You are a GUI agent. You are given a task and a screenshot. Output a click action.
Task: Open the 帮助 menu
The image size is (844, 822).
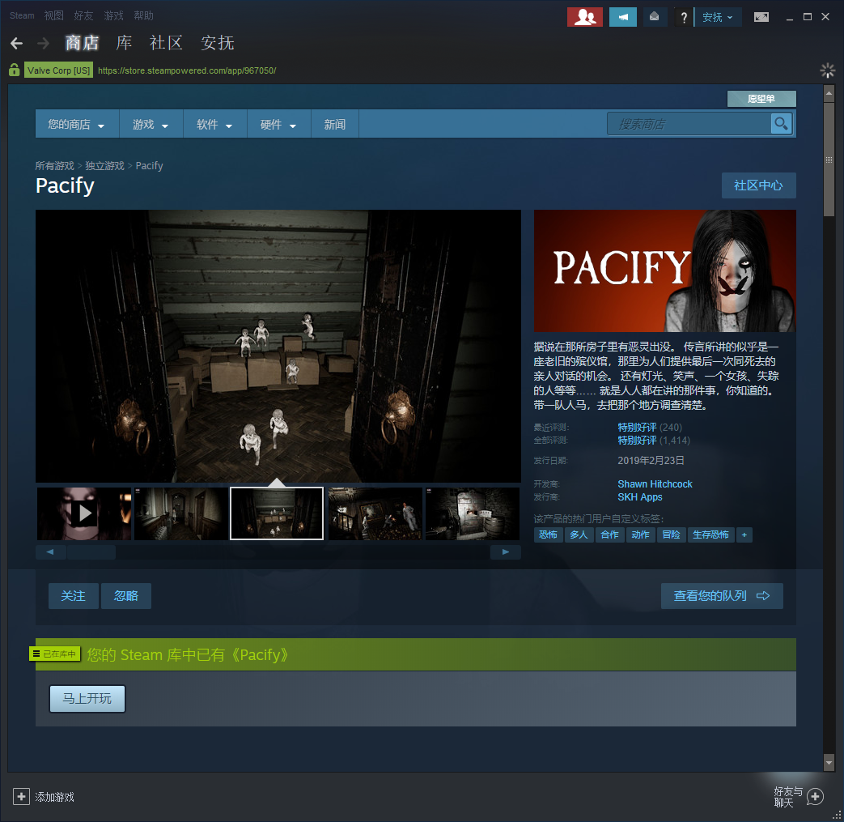[x=144, y=15]
